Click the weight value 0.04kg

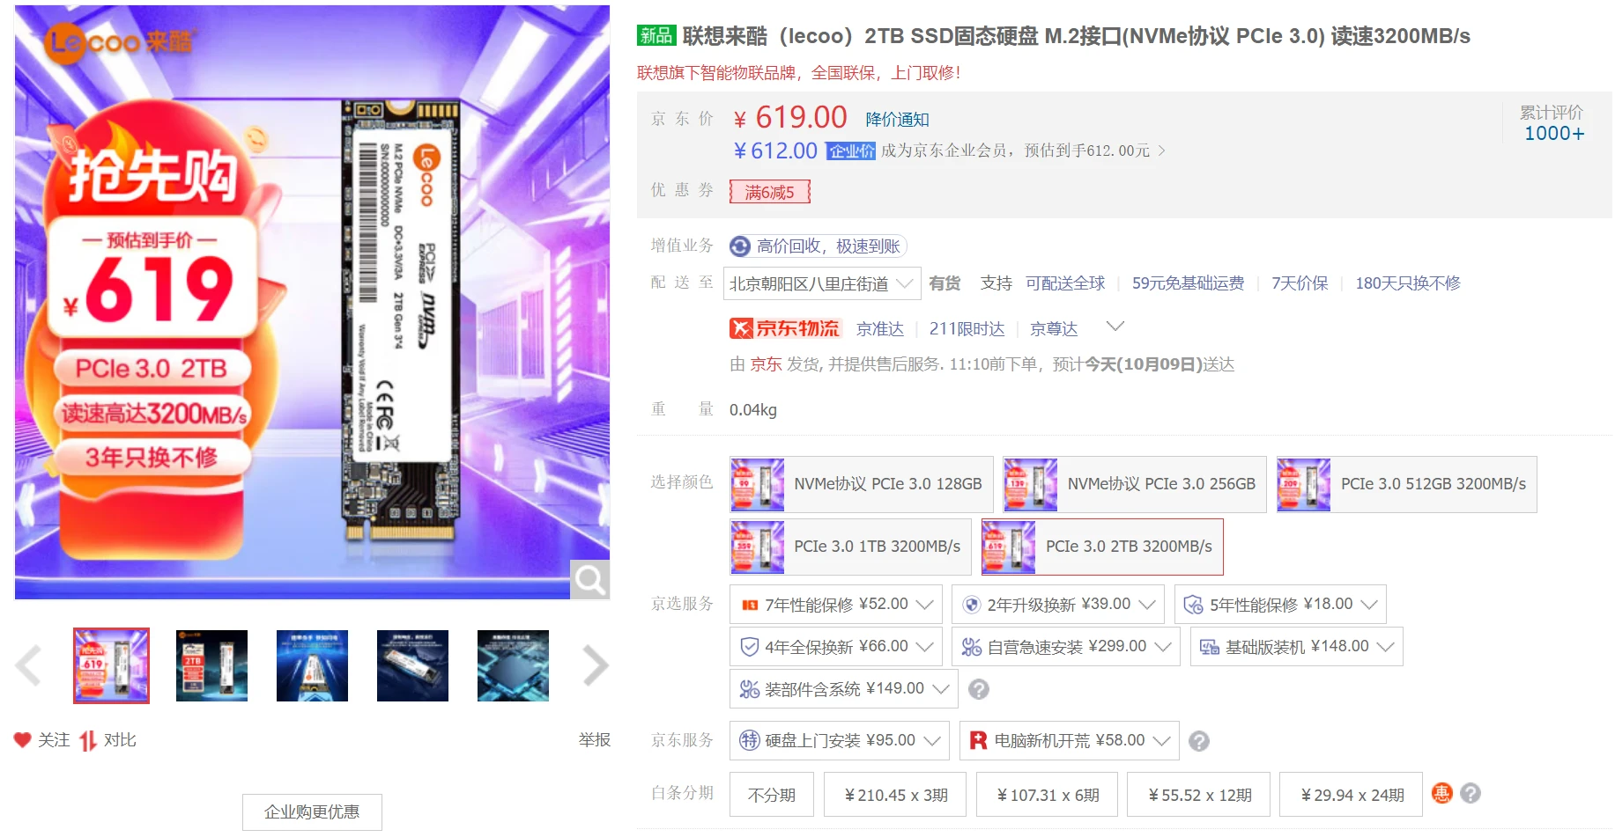coord(752,410)
